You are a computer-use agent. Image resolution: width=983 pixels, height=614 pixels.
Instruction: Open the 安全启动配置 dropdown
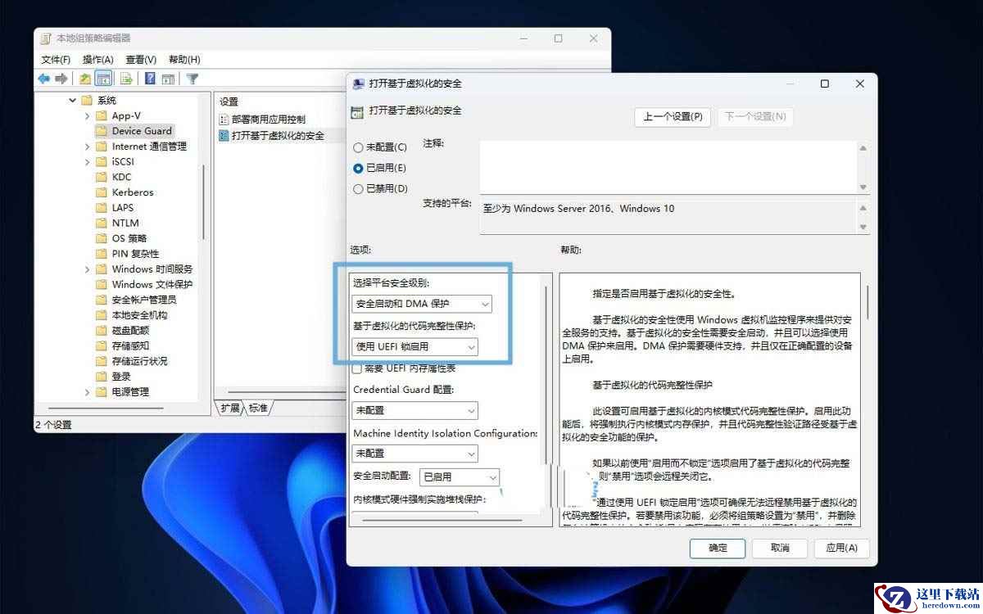click(459, 476)
